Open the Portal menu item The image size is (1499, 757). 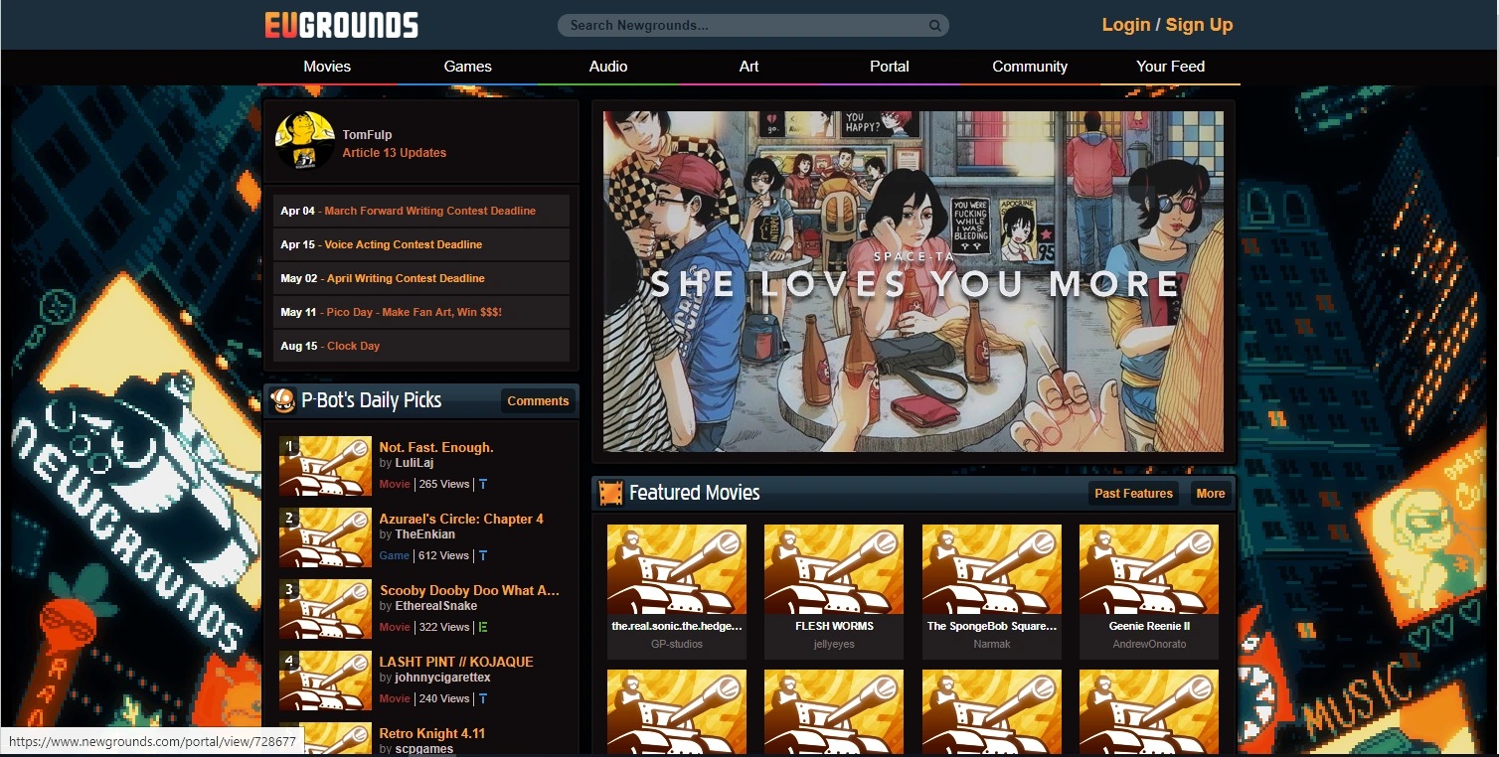click(890, 67)
